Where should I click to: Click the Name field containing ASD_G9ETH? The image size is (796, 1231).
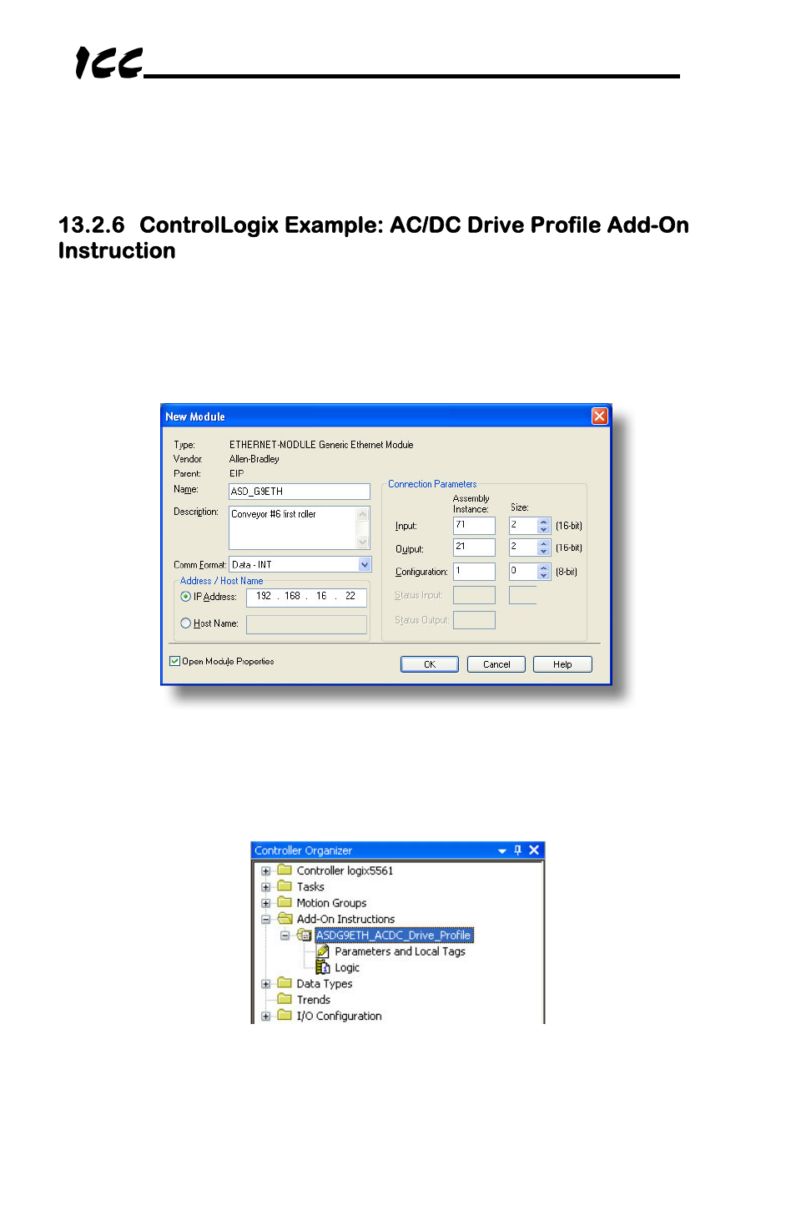point(299,492)
